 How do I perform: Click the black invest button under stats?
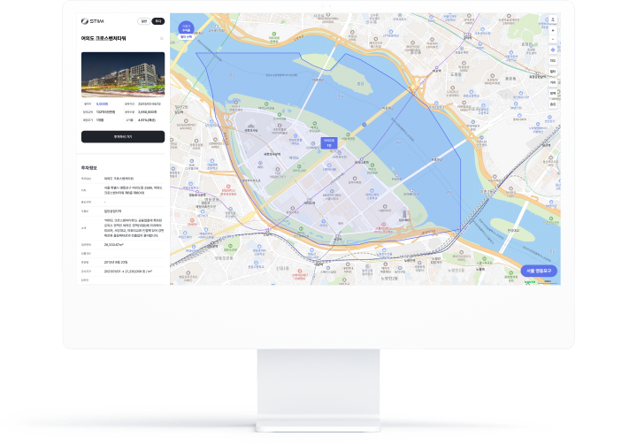pyautogui.click(x=123, y=136)
